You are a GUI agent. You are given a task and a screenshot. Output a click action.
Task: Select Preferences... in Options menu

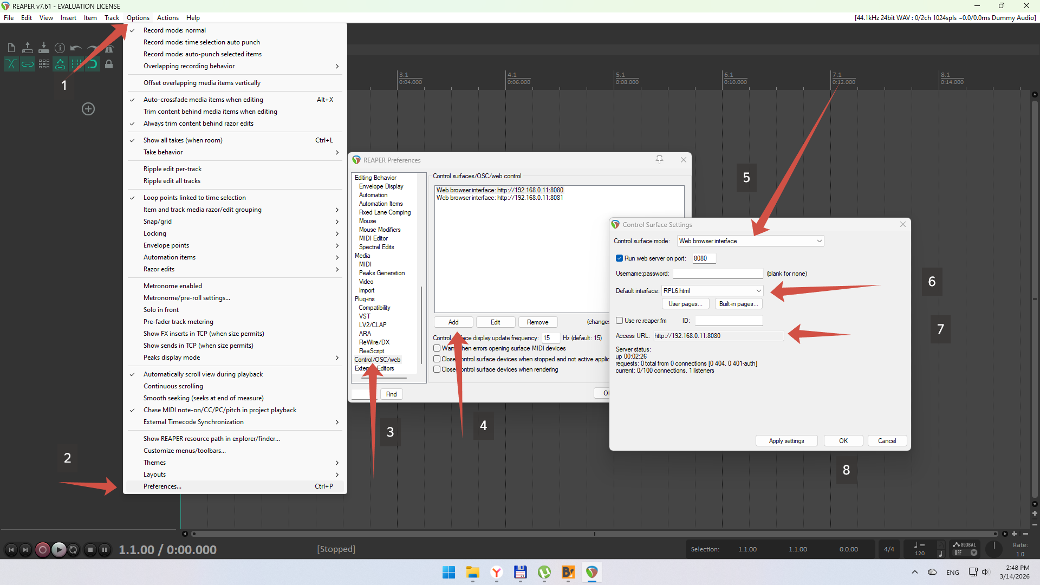tap(162, 486)
